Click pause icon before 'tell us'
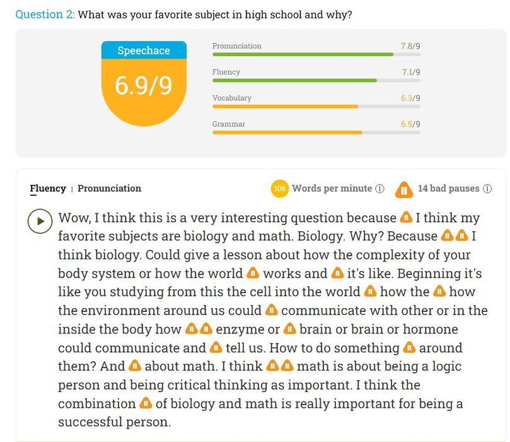510x442 pixels. click(216, 347)
